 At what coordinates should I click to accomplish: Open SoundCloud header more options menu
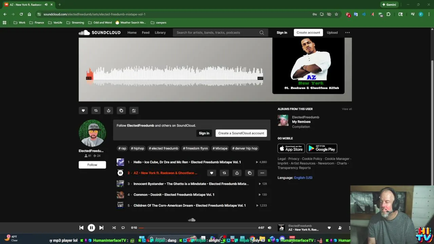coord(348,33)
